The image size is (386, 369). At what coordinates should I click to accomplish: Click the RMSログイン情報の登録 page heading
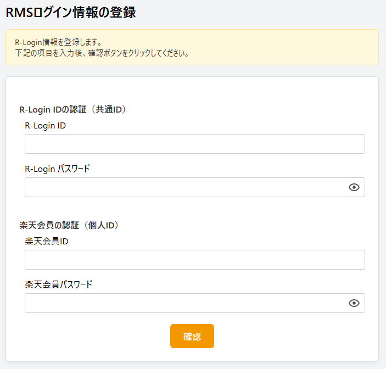coord(71,13)
